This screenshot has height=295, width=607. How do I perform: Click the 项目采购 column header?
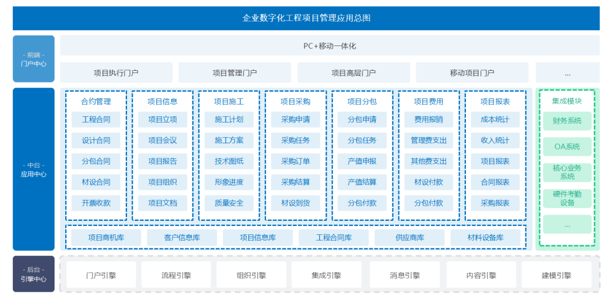coord(296,102)
